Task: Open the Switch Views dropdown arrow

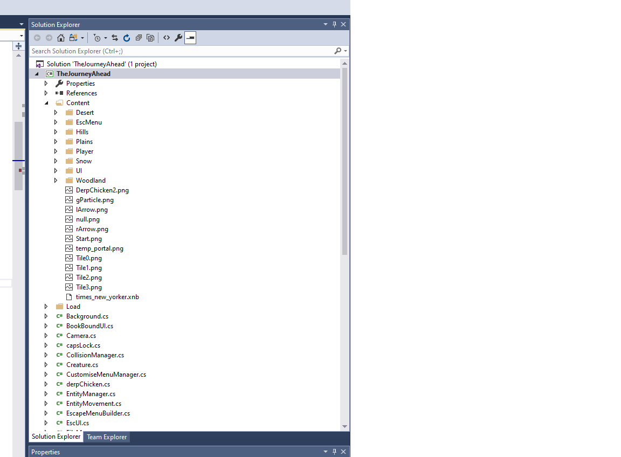Action: [x=82, y=38]
